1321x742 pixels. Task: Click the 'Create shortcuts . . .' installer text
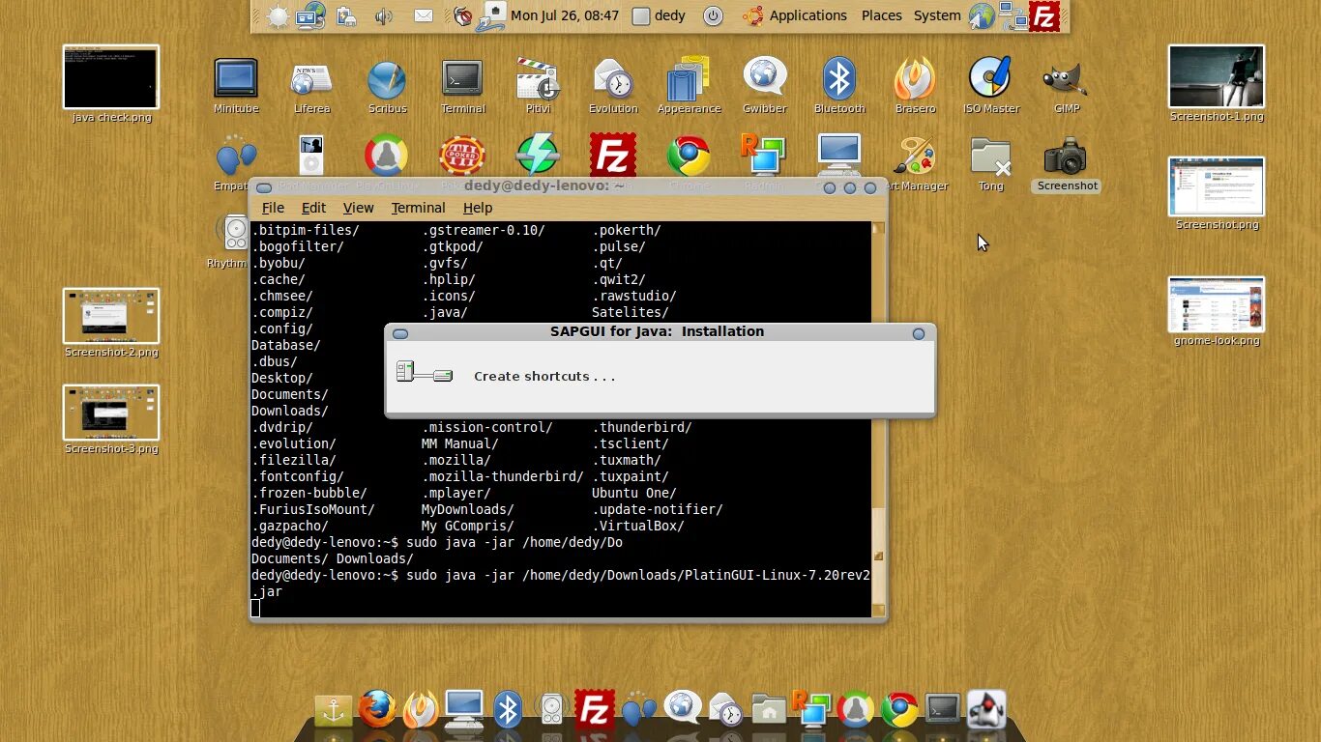[544, 377]
